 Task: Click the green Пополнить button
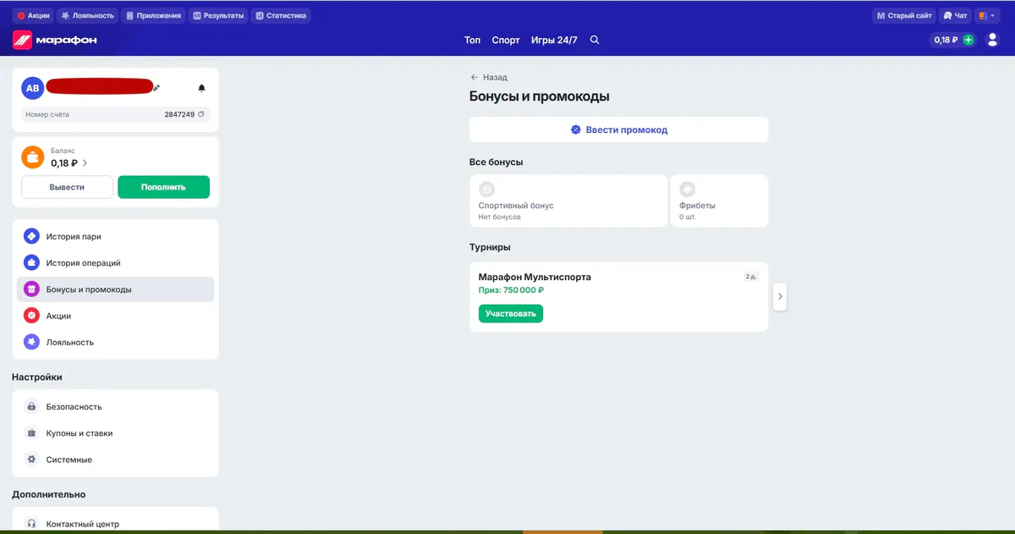click(163, 187)
